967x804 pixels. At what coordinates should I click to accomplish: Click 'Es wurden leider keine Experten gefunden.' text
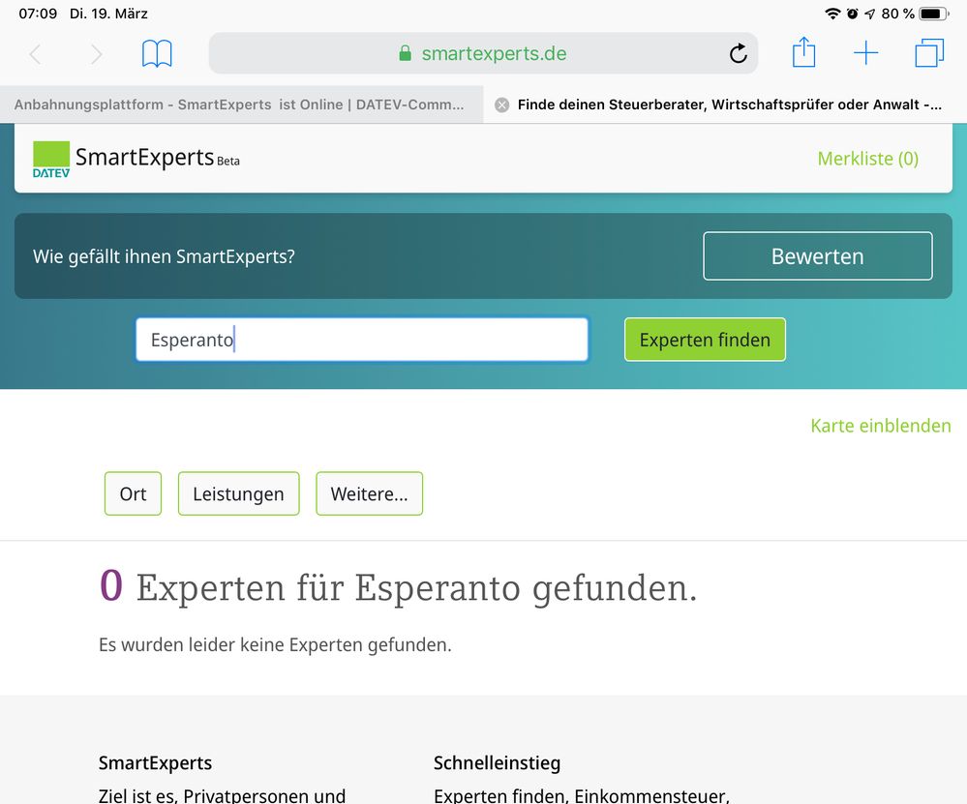[x=275, y=645]
